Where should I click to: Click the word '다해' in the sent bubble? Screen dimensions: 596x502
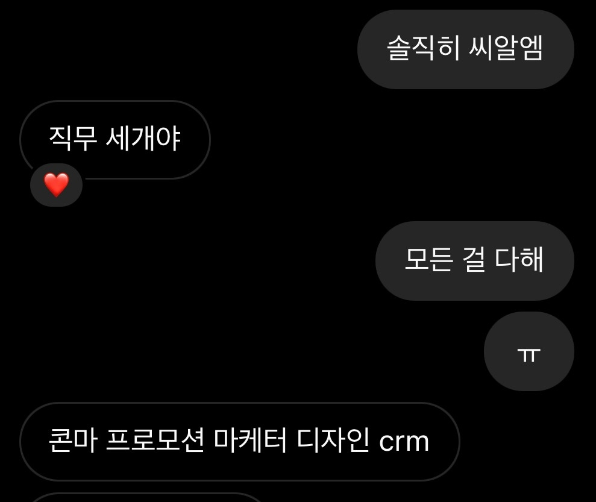point(519,259)
